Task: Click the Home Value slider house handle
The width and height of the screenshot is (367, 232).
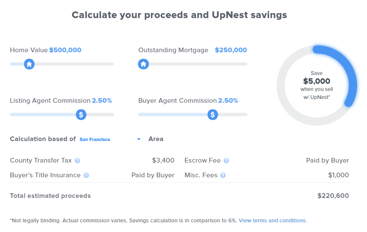Action: tap(29, 64)
